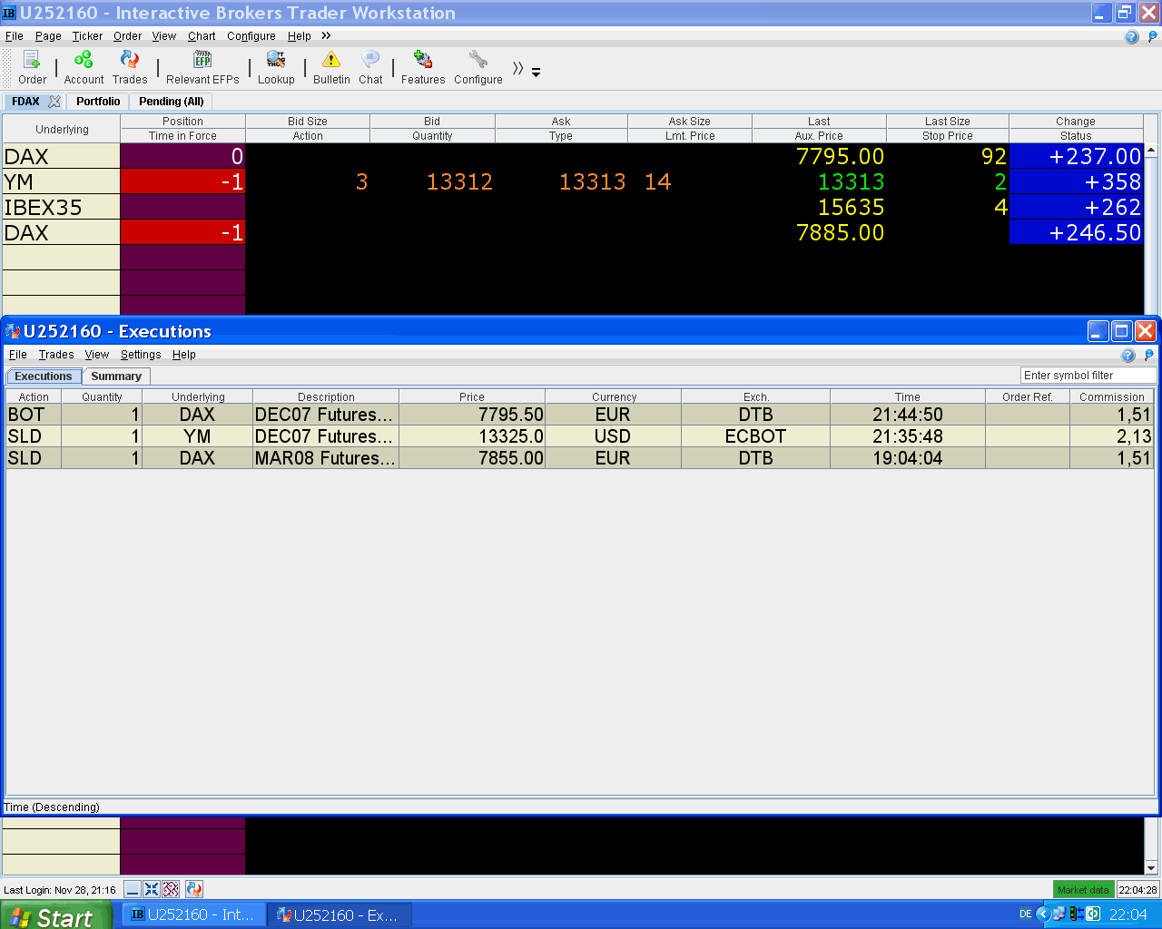This screenshot has height=929, width=1162.
Task: Sort executions by the Time column header
Action: [x=907, y=396]
